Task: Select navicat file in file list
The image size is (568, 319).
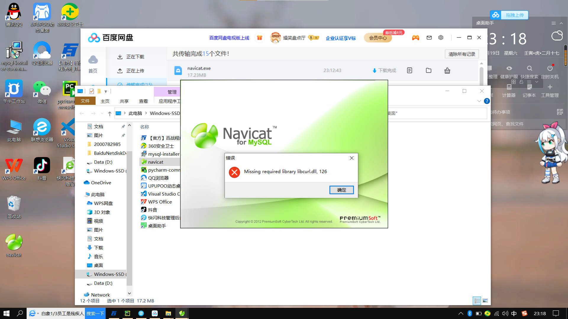Action: (x=156, y=162)
